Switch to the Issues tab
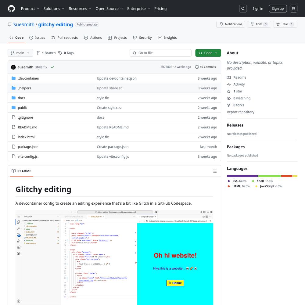 (37, 38)
